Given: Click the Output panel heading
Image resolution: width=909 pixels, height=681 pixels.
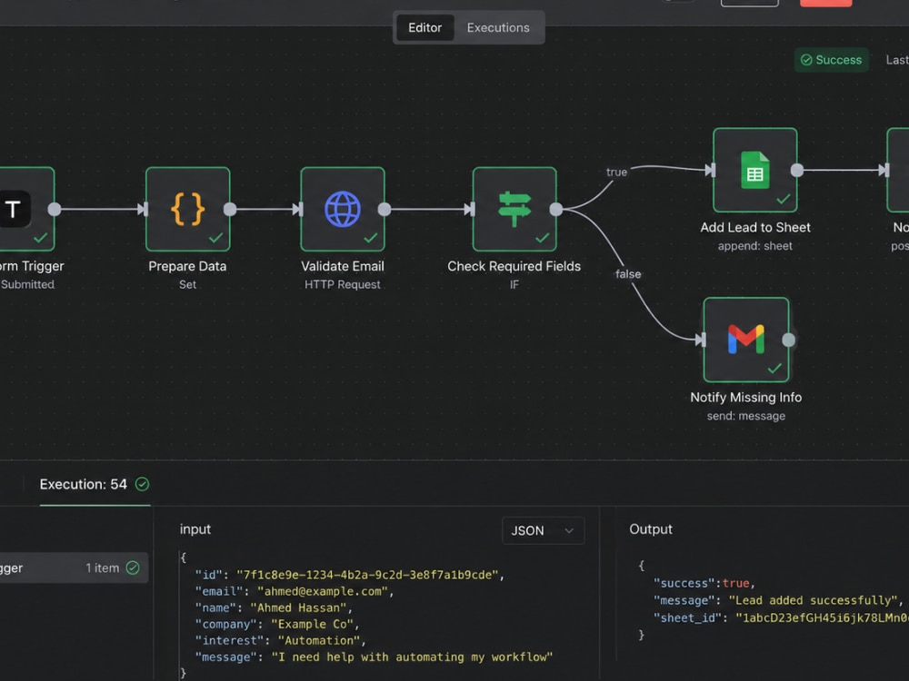Looking at the screenshot, I should 651,529.
